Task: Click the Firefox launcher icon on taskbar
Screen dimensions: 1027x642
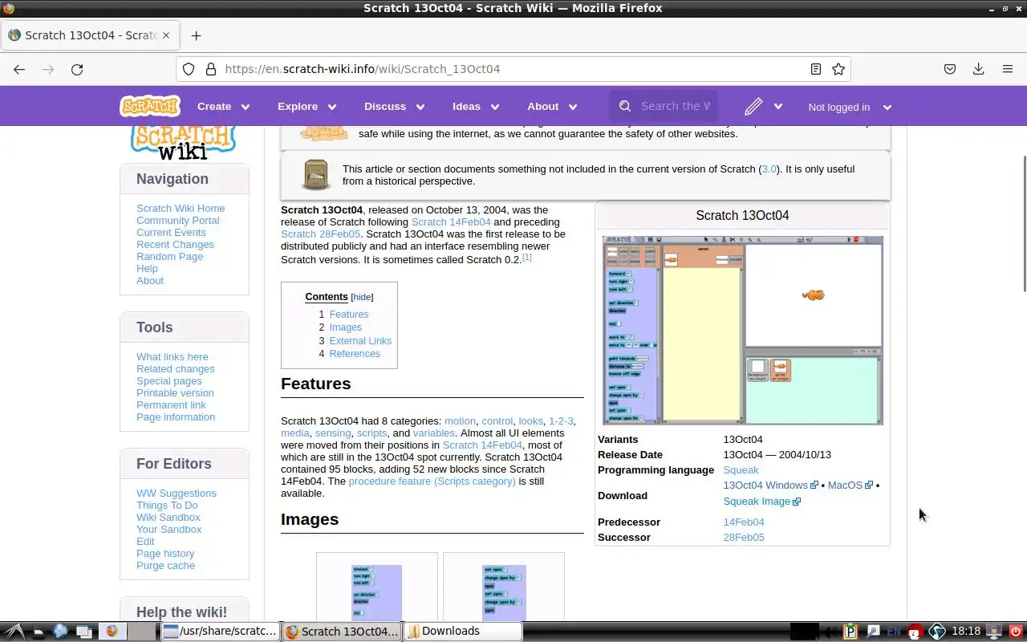Action: [x=112, y=632]
